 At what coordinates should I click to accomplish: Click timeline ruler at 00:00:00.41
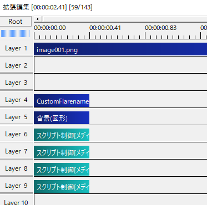[x=90, y=35]
